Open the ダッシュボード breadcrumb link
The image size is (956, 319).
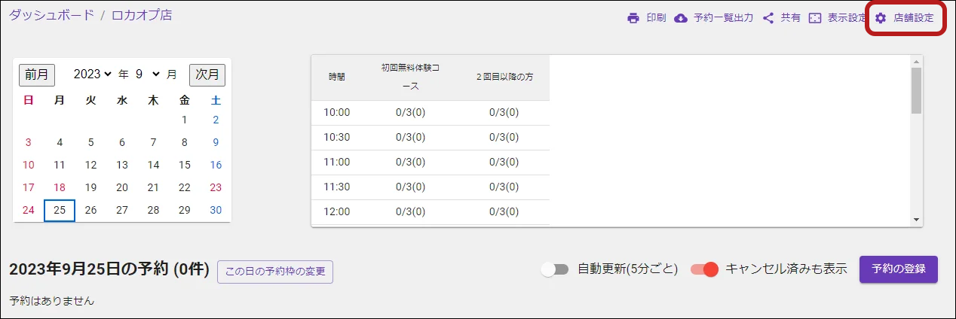click(51, 15)
